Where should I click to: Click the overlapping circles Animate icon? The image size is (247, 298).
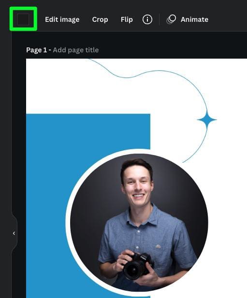(x=171, y=19)
